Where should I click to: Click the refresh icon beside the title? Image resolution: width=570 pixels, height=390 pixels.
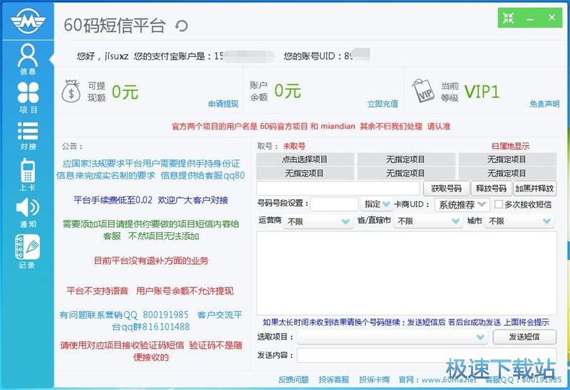(182, 26)
